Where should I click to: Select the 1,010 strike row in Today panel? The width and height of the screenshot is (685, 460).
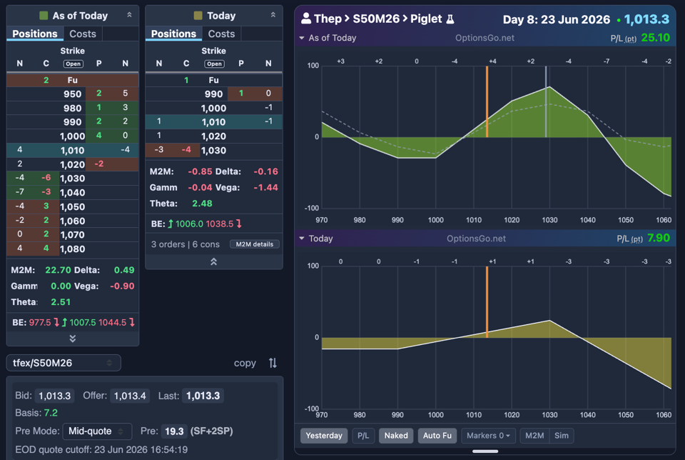(x=213, y=121)
